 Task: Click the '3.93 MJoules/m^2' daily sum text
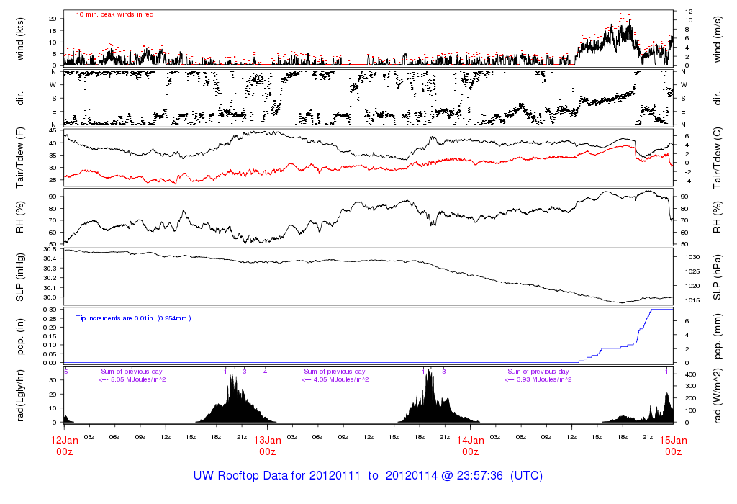[544, 379]
